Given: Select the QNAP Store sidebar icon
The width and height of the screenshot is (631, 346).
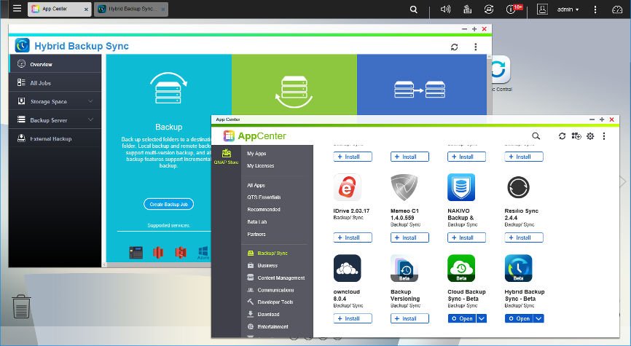Looking at the screenshot, I should point(226,157).
